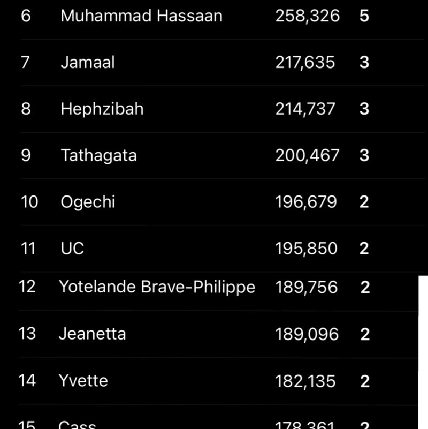428x429 pixels.
Task: Open the Yotelande Brave-Philippe entry
Action: (x=157, y=287)
